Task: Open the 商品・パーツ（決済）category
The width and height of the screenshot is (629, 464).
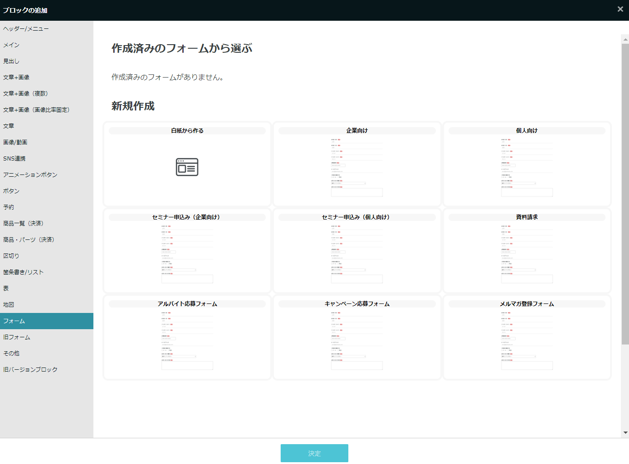Action: 46,240
